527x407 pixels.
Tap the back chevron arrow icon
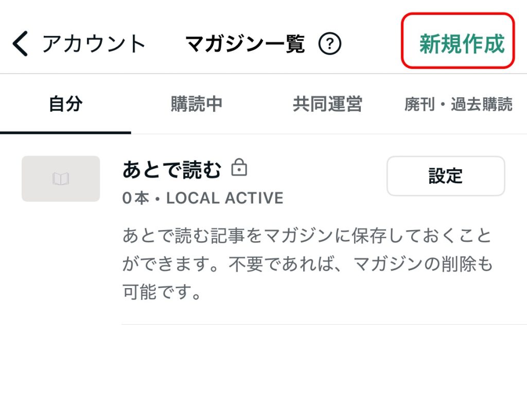20,43
